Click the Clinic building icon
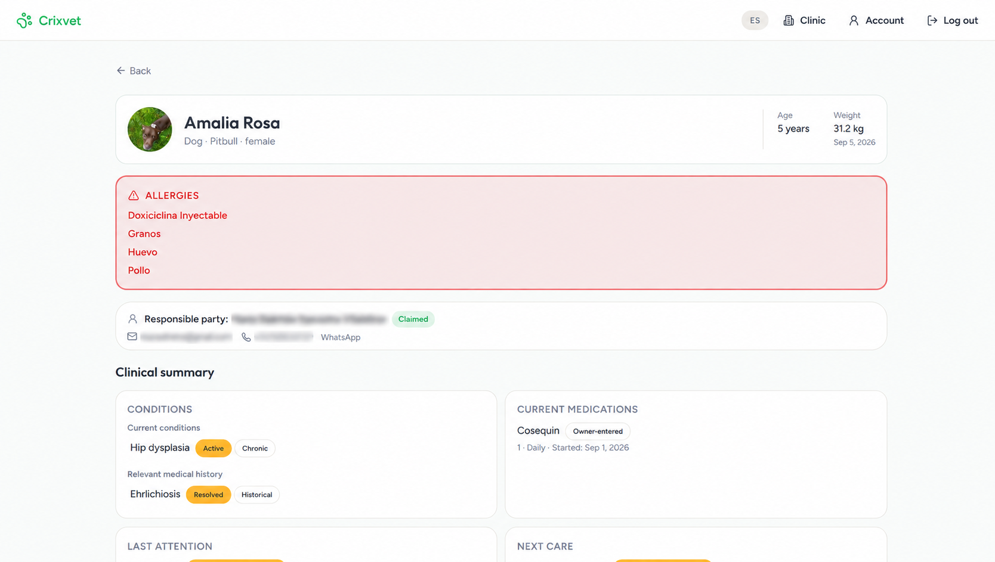 [789, 20]
